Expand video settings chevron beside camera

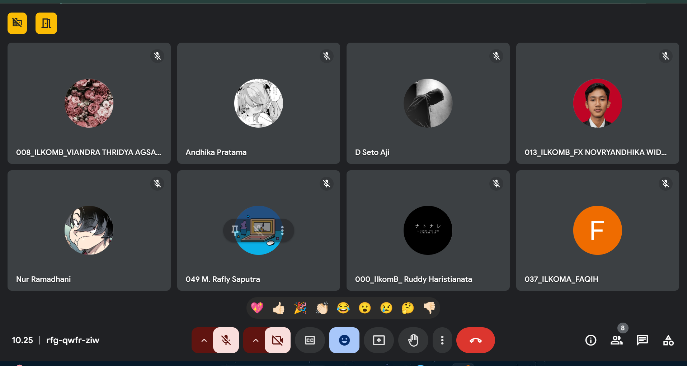[x=255, y=340]
